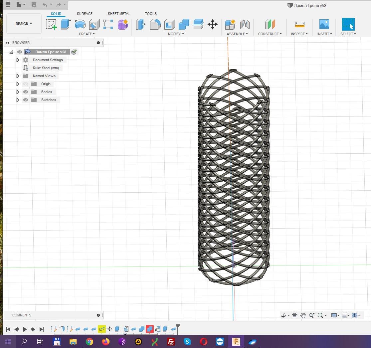Select the Combine tool in the Modify panel

point(184,24)
